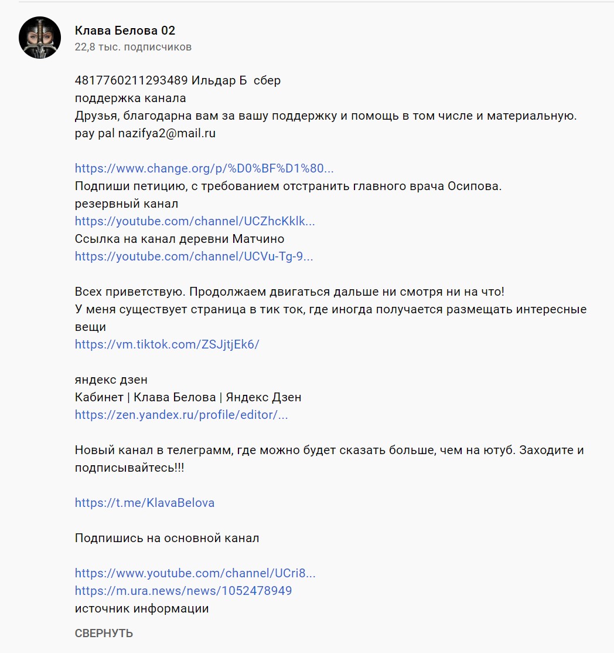The height and width of the screenshot is (653, 614).
Task: Click the 22,8 тыс. подписчиков count
Action: pos(133,47)
